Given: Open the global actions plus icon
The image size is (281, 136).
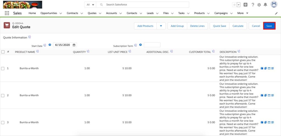Looking at the screenshot, I should click(246, 5).
